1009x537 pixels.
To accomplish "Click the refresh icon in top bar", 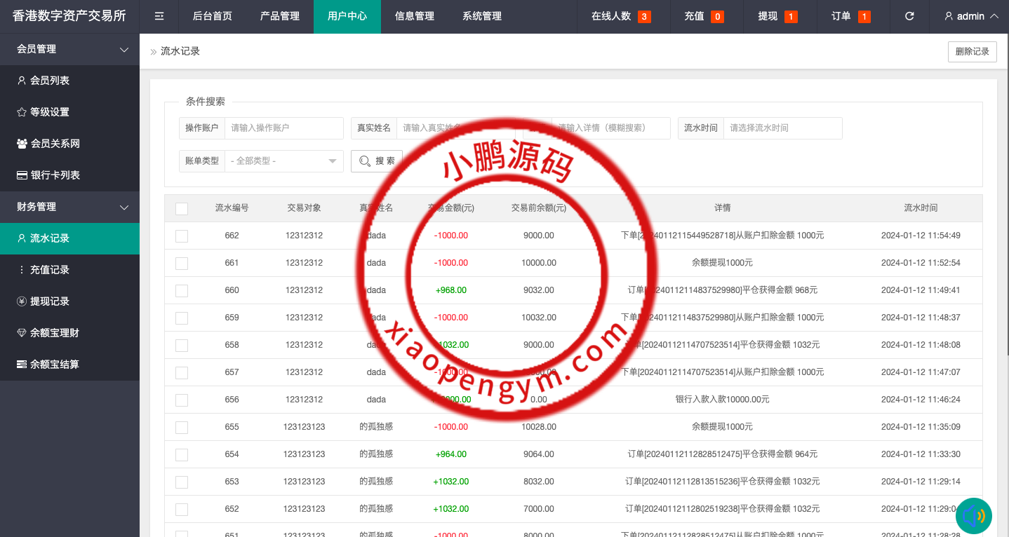I will pos(909,16).
